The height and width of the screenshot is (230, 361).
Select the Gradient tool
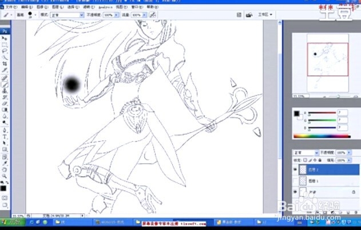(5, 110)
